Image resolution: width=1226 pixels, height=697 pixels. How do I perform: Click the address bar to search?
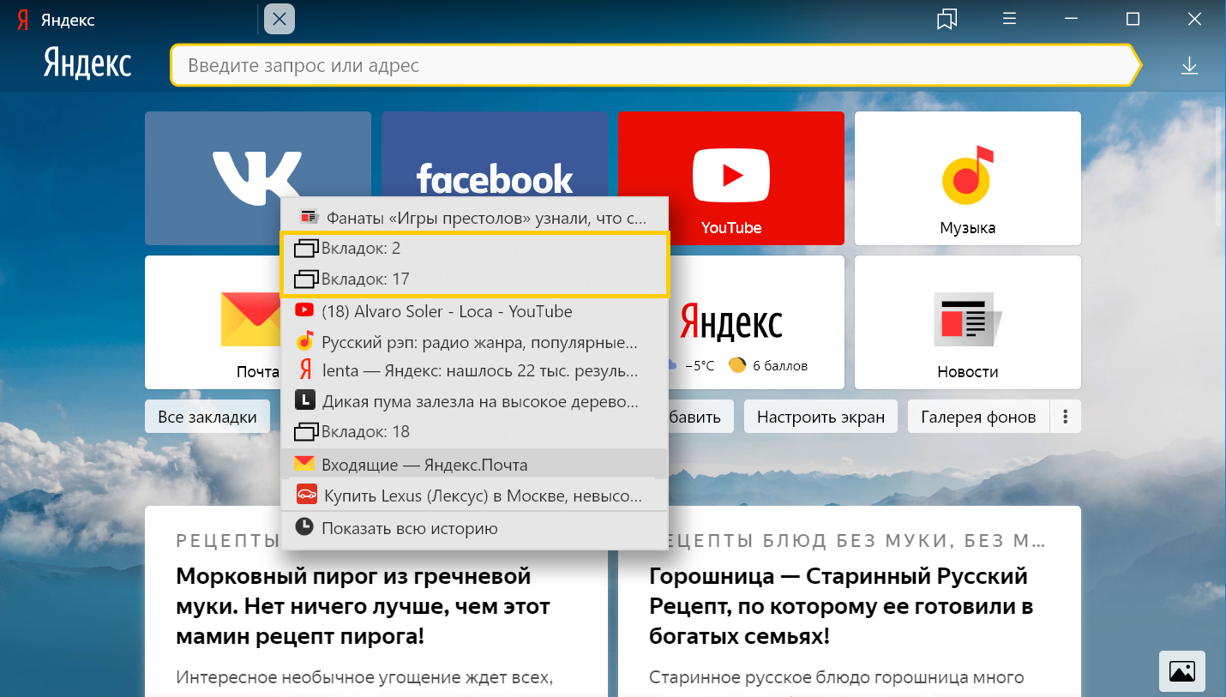tap(656, 65)
